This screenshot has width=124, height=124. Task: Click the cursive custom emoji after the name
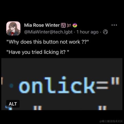click(69, 25)
